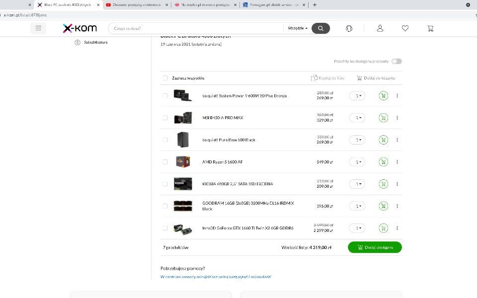Check the Zaznacz wszystkie checkbox
477x298 pixels.
tap(165, 78)
